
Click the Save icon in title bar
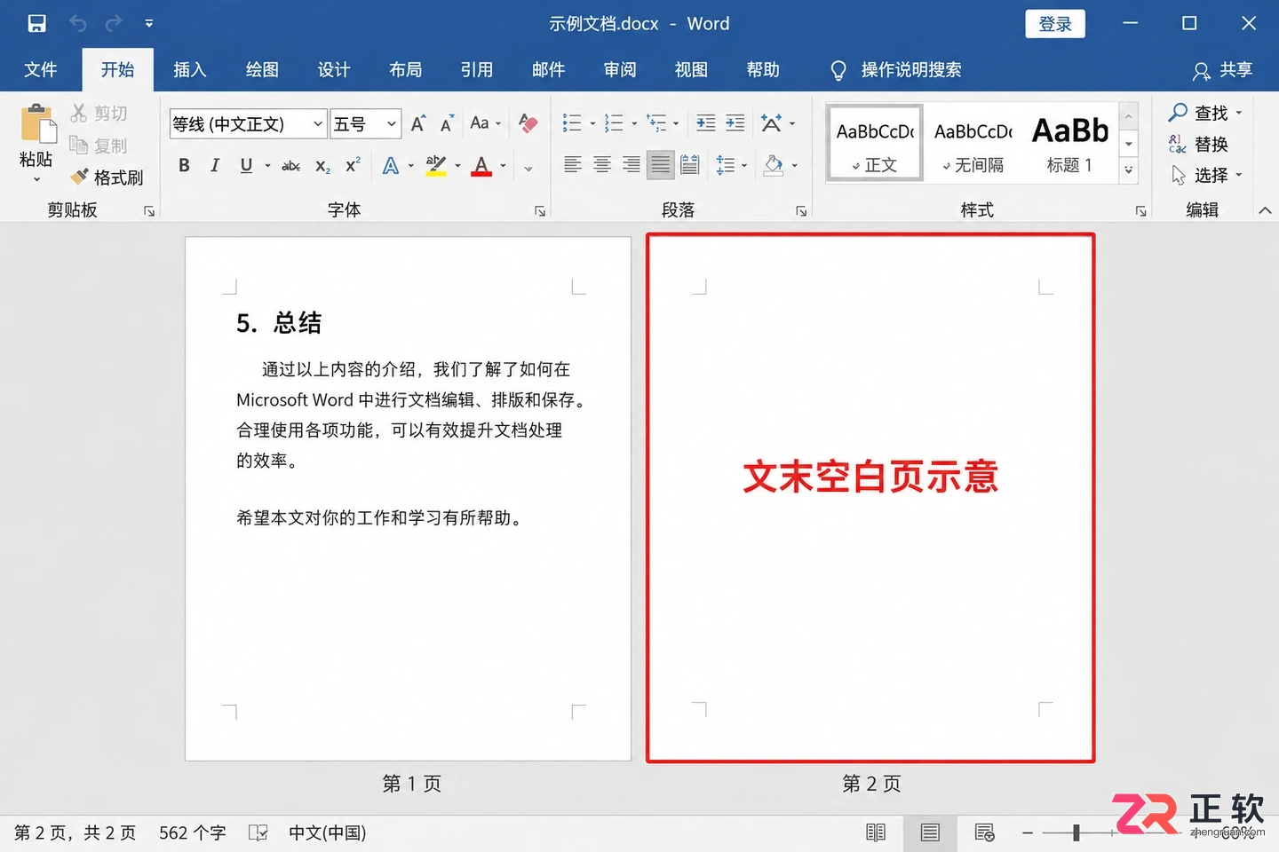click(x=36, y=24)
